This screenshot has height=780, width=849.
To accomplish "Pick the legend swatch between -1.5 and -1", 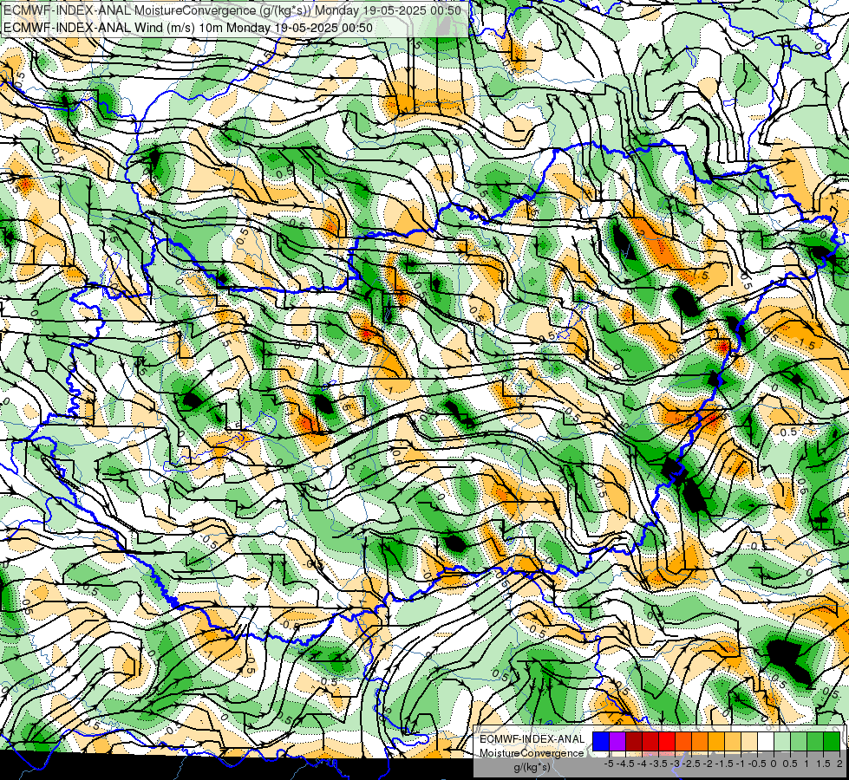I will [733, 742].
